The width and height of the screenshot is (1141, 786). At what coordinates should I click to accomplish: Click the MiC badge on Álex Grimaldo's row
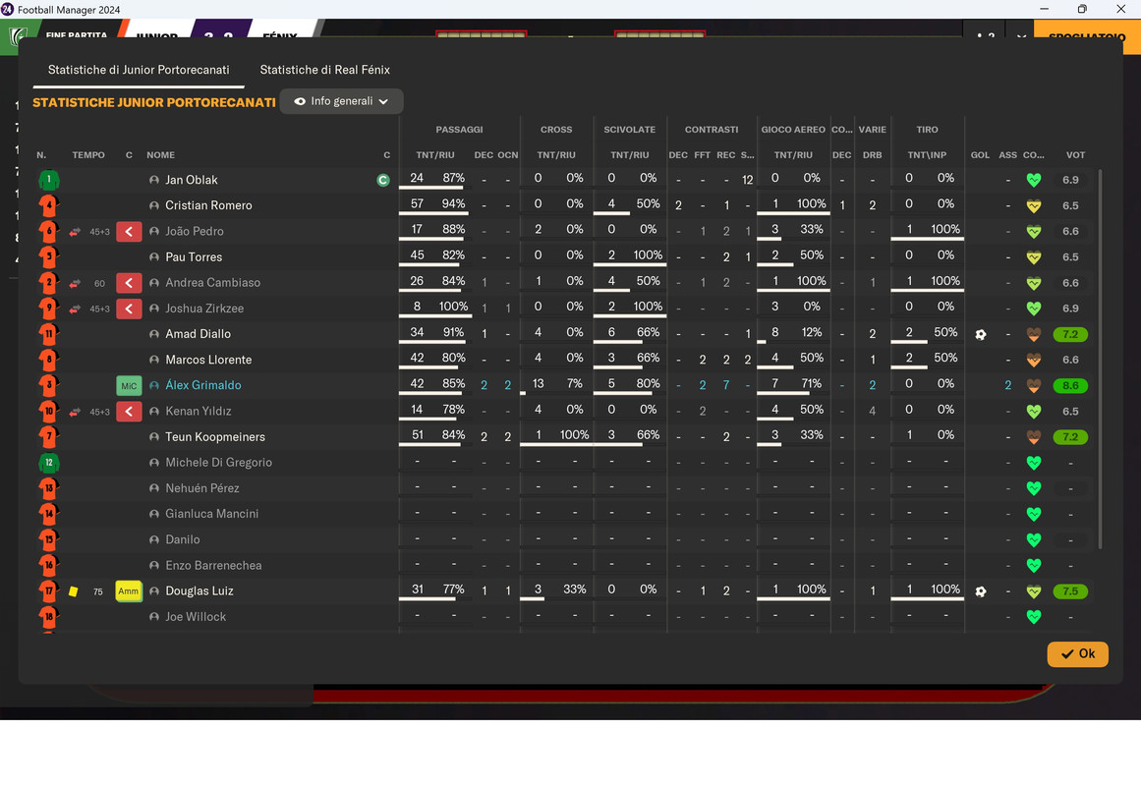coord(129,386)
